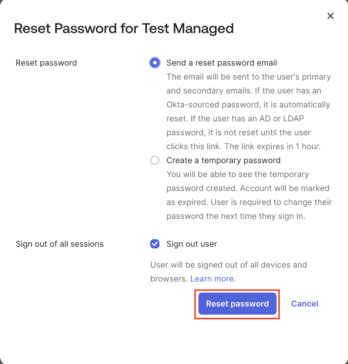Screen dimensions: 348x364
Task: Close the Reset Password dialog with the X
Action: pos(330,16)
